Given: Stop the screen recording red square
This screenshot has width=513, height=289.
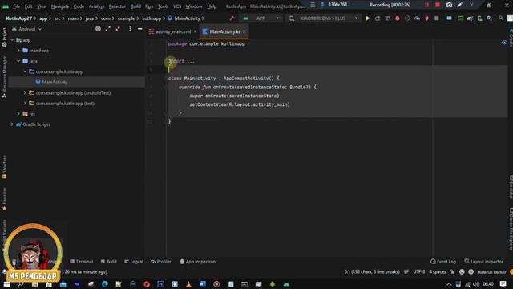Looking at the screenshot, I should [x=438, y=5].
